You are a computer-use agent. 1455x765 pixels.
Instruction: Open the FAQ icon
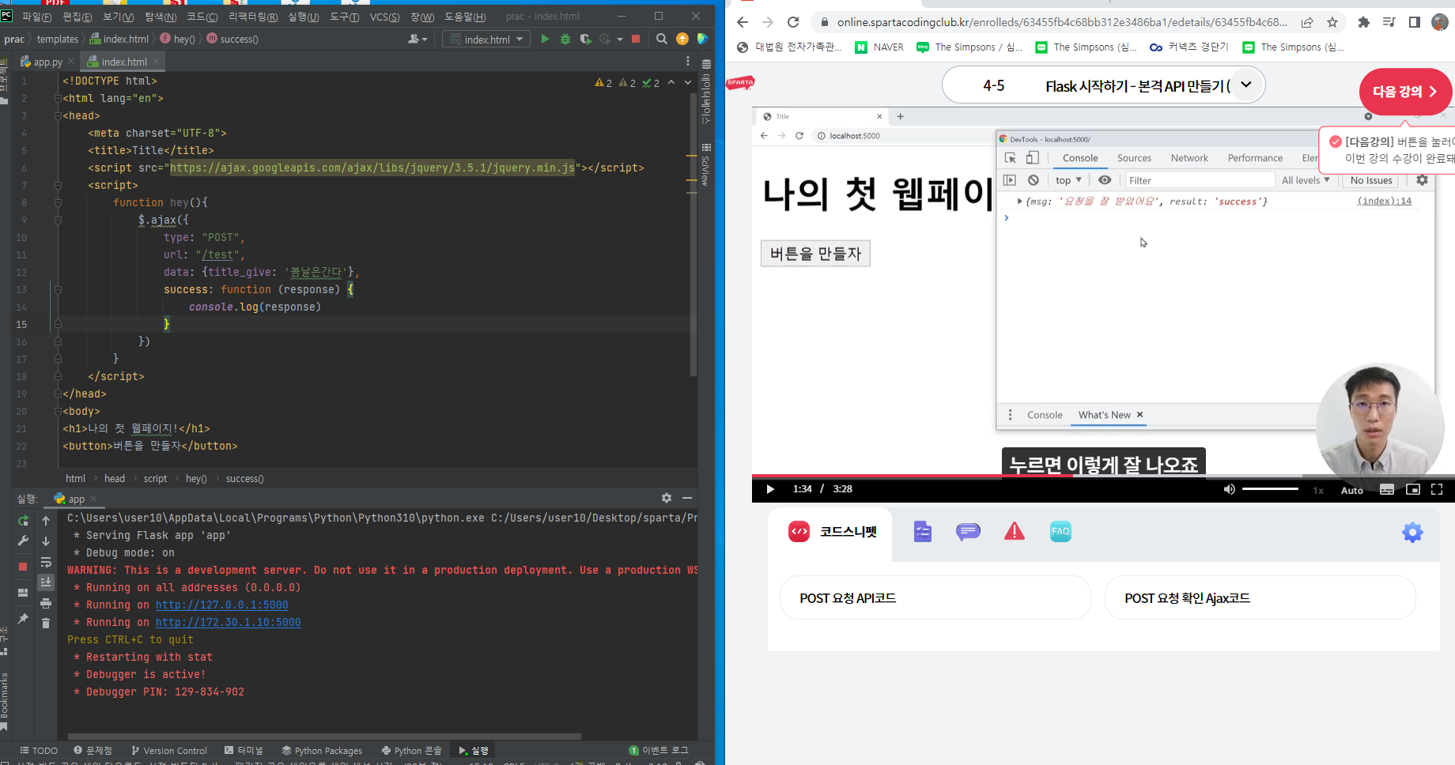click(x=1060, y=531)
